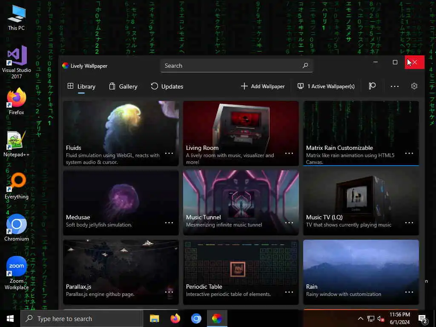Expand hidden system tray icons
436x327 pixels.
pos(360,318)
